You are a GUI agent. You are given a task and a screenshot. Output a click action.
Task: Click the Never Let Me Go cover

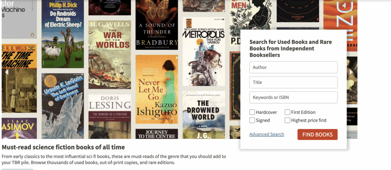pyautogui.click(x=157, y=89)
